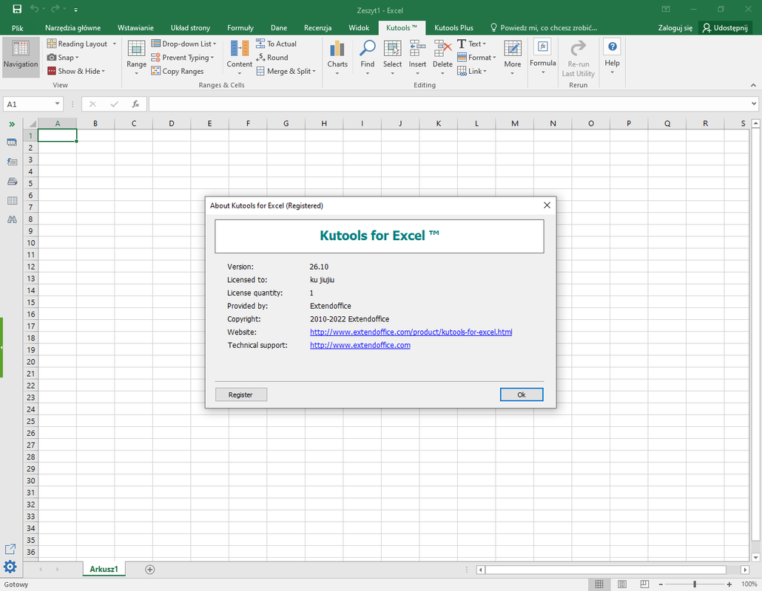Click the zoom in plus button

(x=729, y=584)
